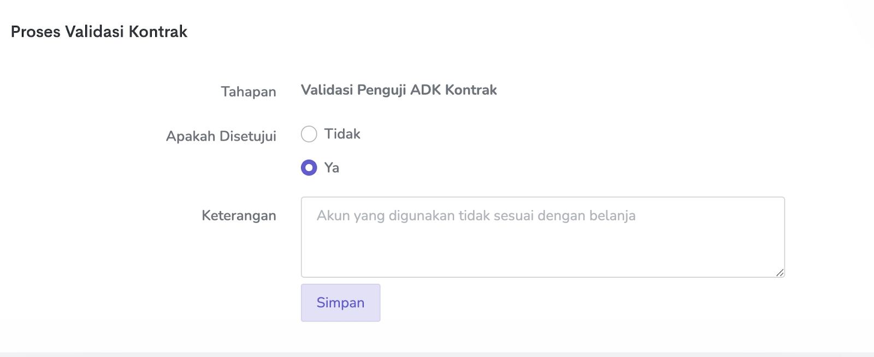Click the "Validasi Penguji ADK Kontrak" text
Screen dimensions: 874x357
pos(399,90)
